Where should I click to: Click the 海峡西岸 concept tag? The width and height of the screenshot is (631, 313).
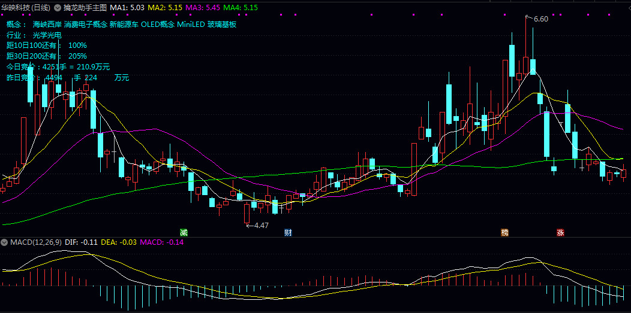47,25
